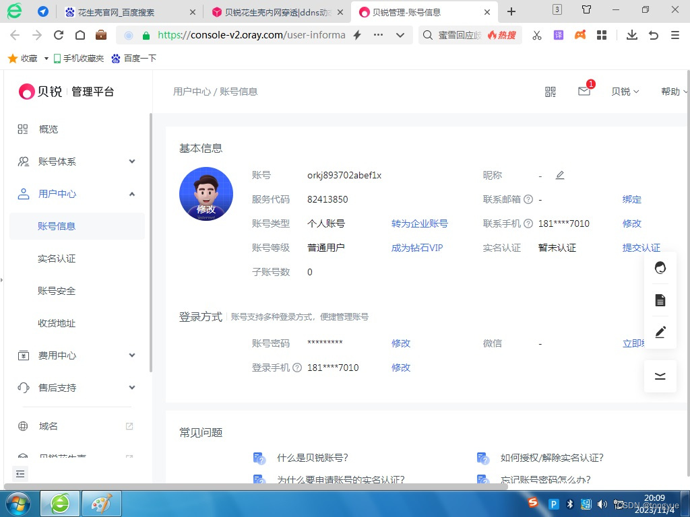Viewport: 690px width, 517px height.
Task: Collapse the floating toolbar with the chevron
Action: click(660, 376)
